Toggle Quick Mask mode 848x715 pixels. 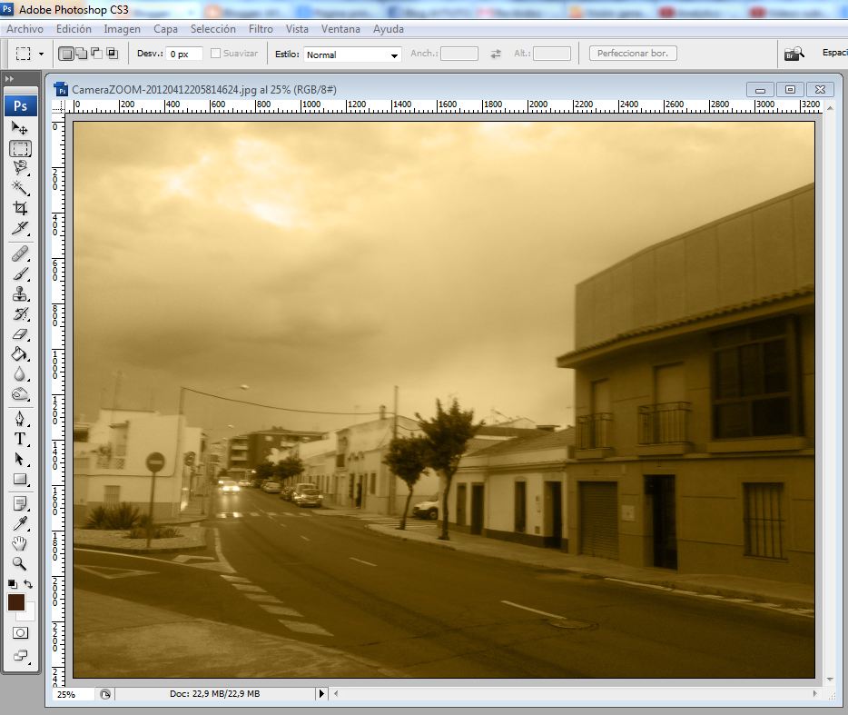pyautogui.click(x=20, y=633)
